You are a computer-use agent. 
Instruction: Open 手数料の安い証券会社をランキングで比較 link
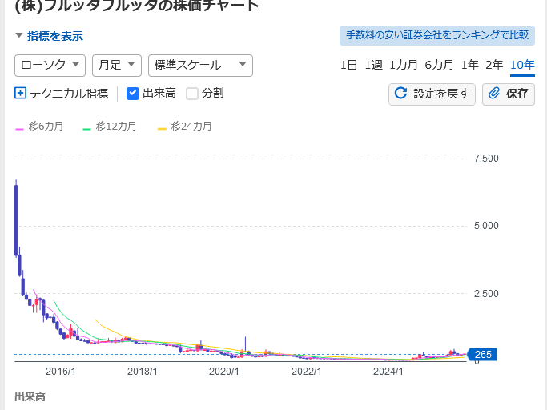437,35
